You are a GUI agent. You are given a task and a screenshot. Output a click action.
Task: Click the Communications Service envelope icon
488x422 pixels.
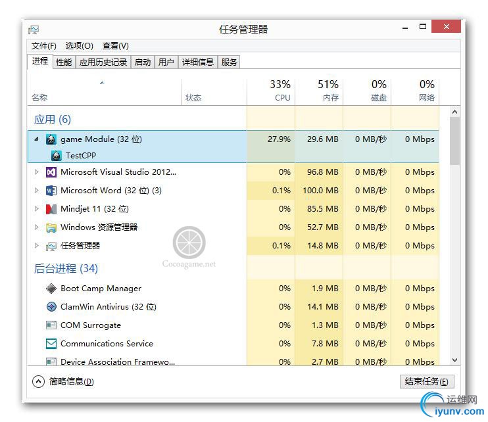click(x=51, y=344)
